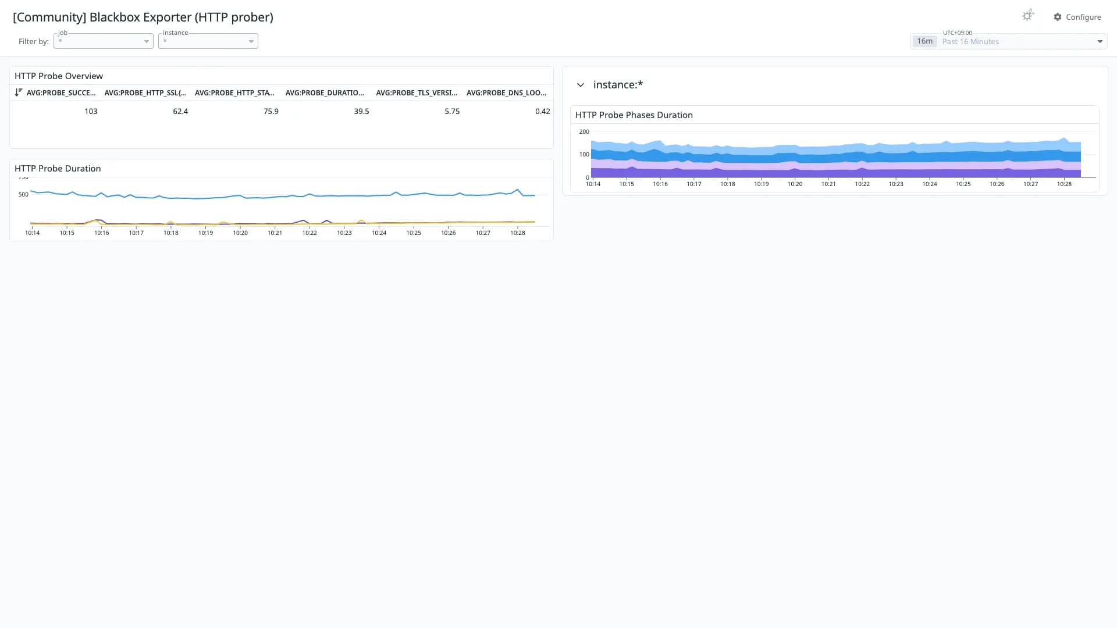Click the Configure gear icon
Screen dimensions: 1117x628
pyautogui.click(x=1058, y=17)
